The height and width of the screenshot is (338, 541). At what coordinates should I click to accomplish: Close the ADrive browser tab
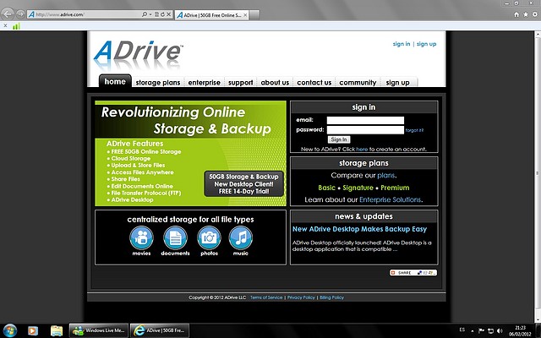245,15
